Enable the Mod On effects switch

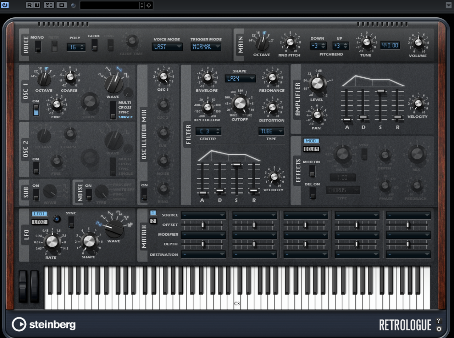[x=312, y=171]
